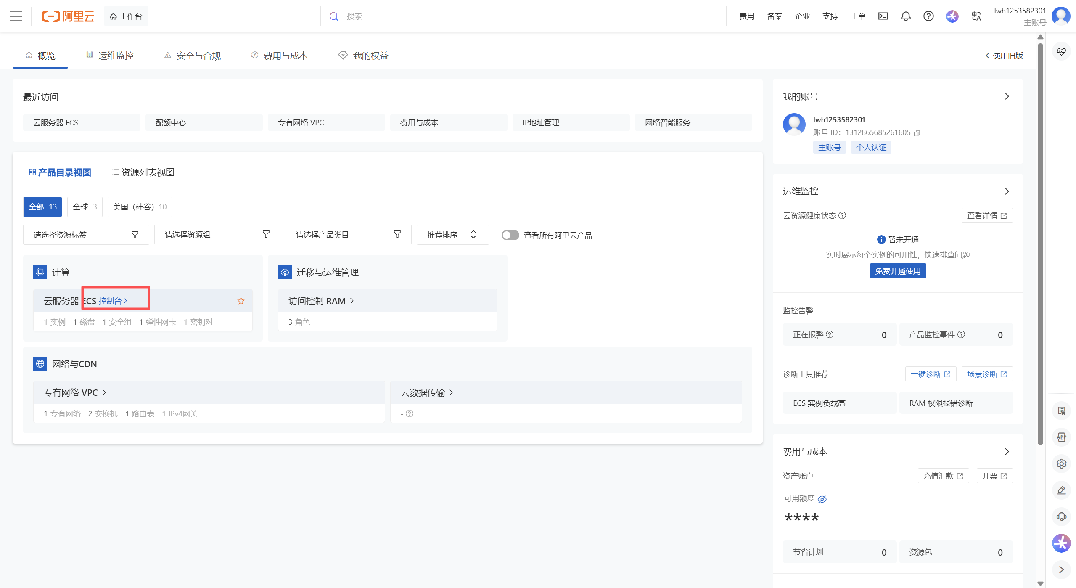Viewport: 1076px width, 588px height.
Task: Select the 美国（硅谷） region filter
Action: point(140,207)
